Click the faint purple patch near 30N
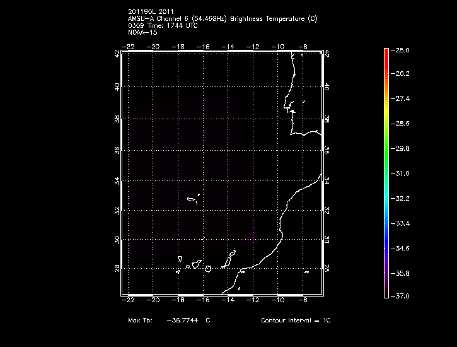Image resolution: width=457 pixels, height=347 pixels. point(253,237)
